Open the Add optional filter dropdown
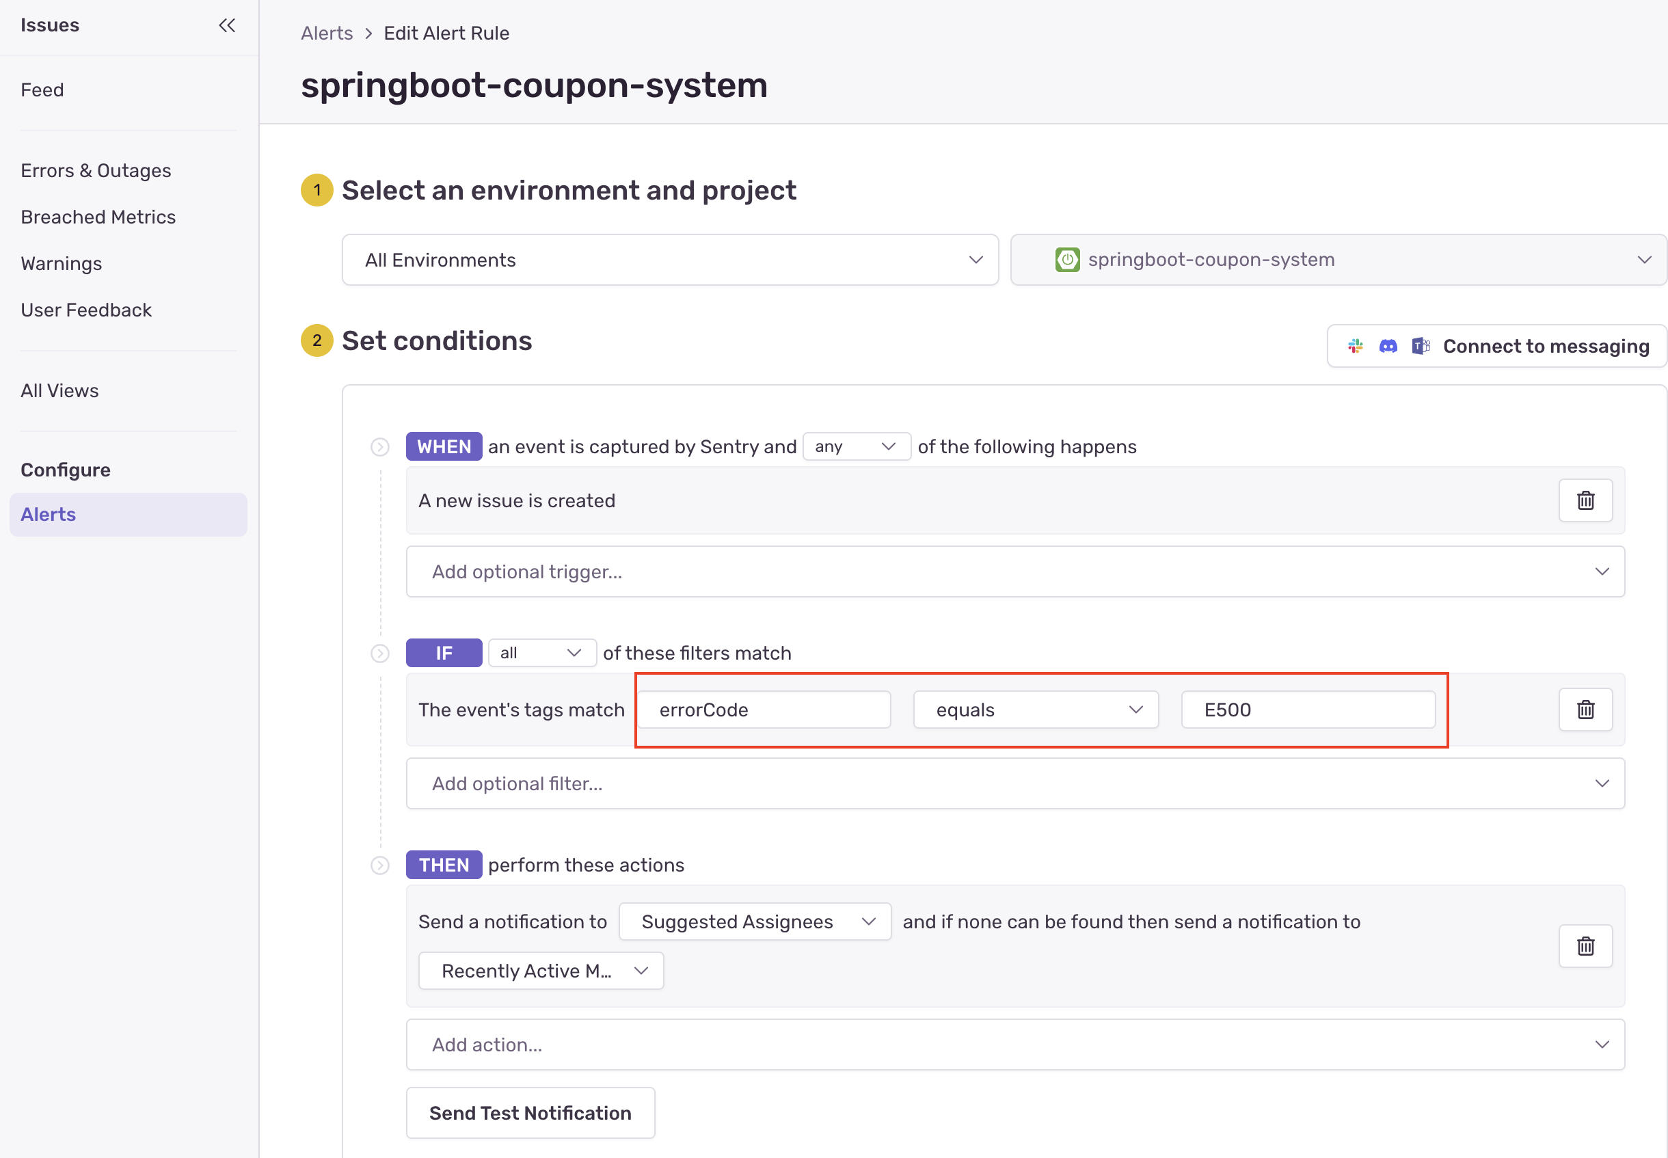 (1015, 783)
